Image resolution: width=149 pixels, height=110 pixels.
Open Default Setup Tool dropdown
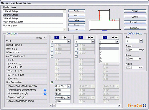click(141, 41)
